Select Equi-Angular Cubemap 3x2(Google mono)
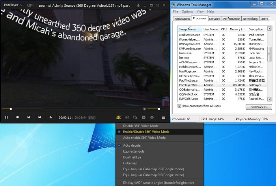The image size is (276, 186). coord(159,169)
